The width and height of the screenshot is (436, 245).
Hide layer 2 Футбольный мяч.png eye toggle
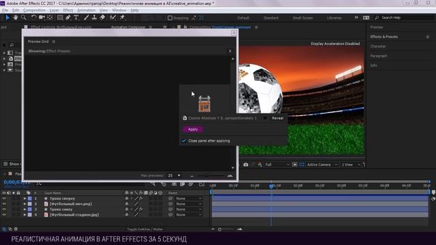point(4,204)
